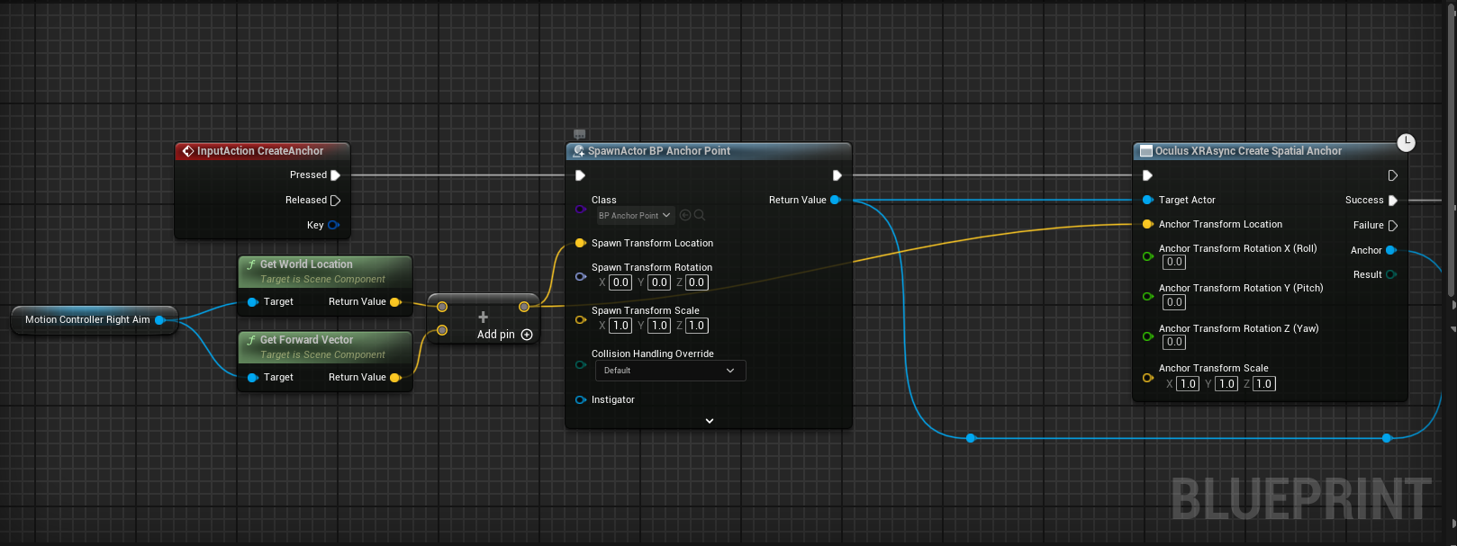Click Anchor Transform Scale Y value field

1226,384
